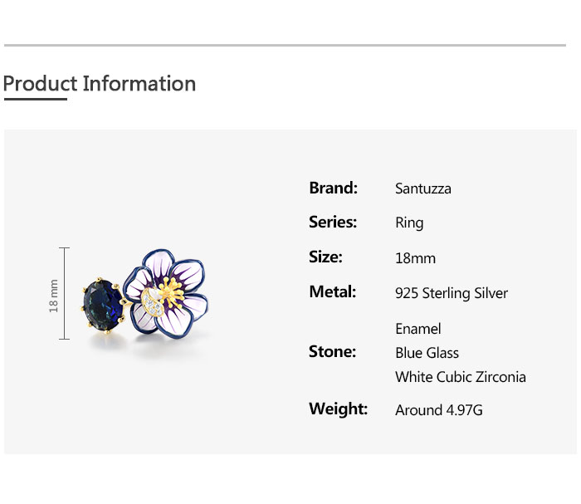Click the blue oval gemstone image
581x504 pixels.
pyautogui.click(x=103, y=306)
